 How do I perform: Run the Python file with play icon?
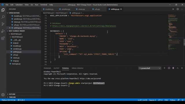[173, 9]
